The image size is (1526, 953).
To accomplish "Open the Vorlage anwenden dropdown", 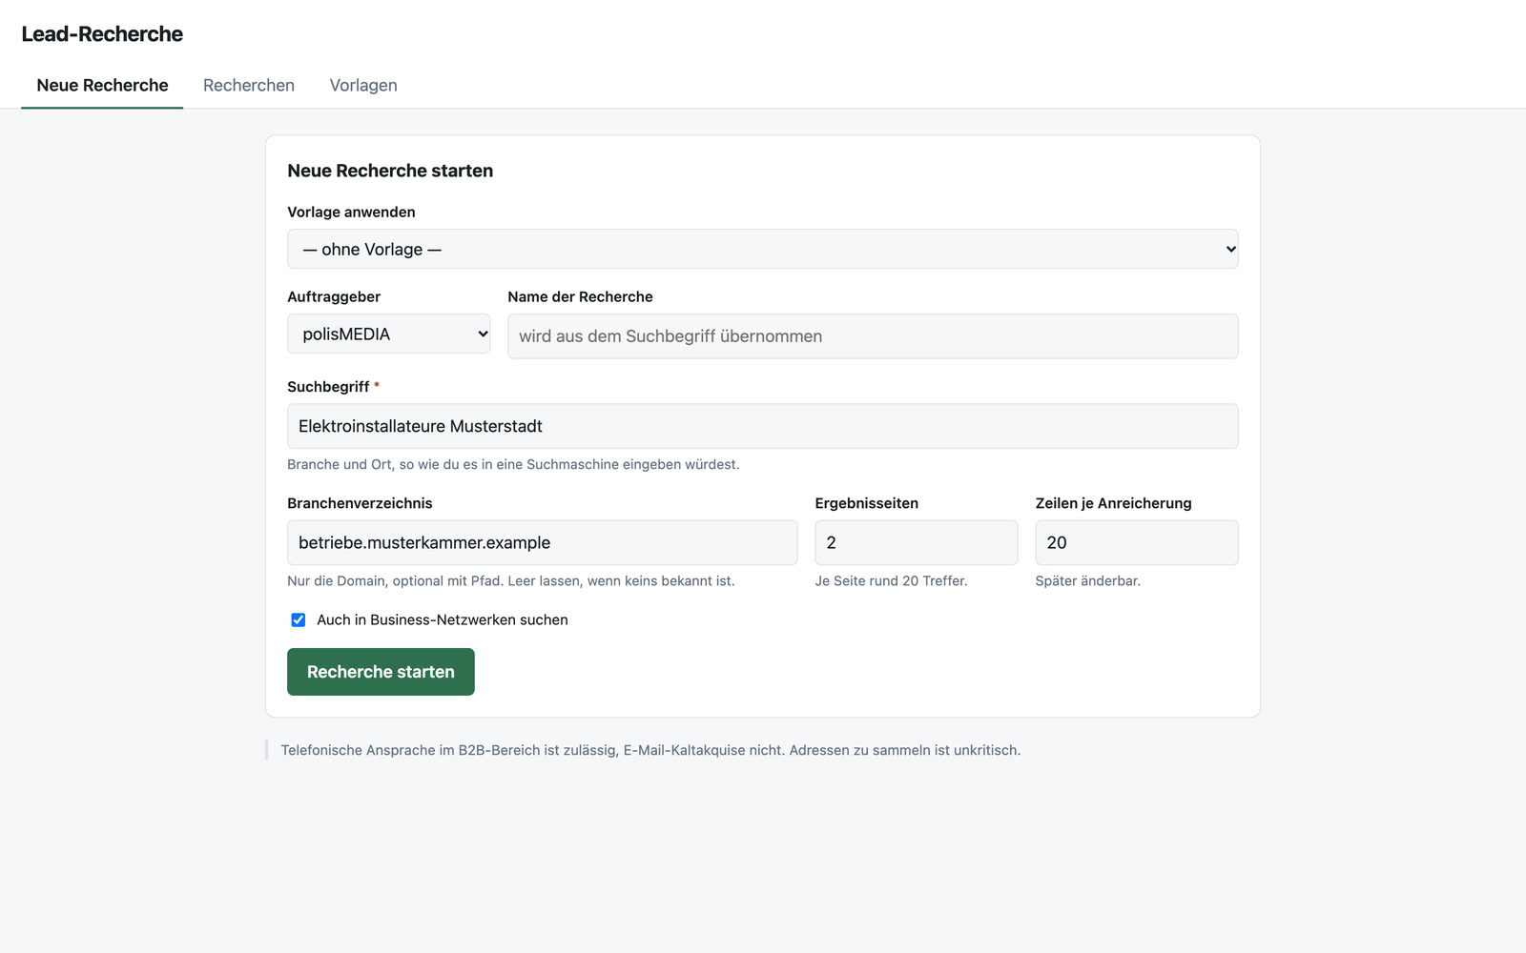I will pos(763,249).
